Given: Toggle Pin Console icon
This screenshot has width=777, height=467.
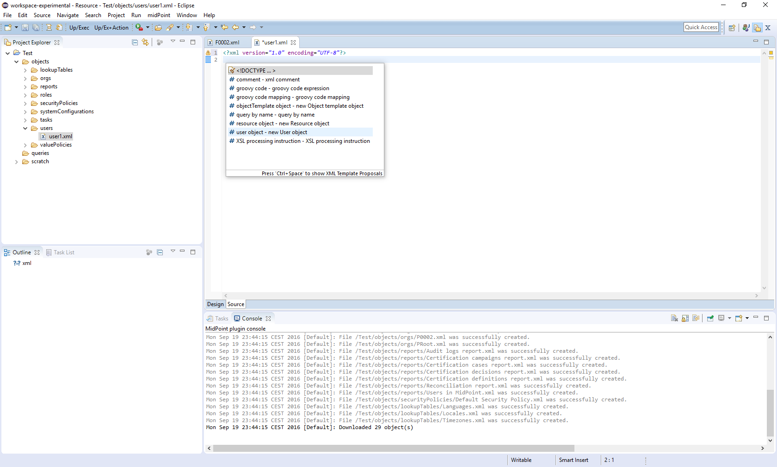Looking at the screenshot, I should click(710, 318).
